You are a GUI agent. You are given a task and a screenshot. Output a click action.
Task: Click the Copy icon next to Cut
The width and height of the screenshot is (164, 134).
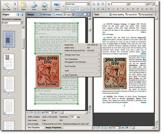pyautogui.click(x=98, y=4)
